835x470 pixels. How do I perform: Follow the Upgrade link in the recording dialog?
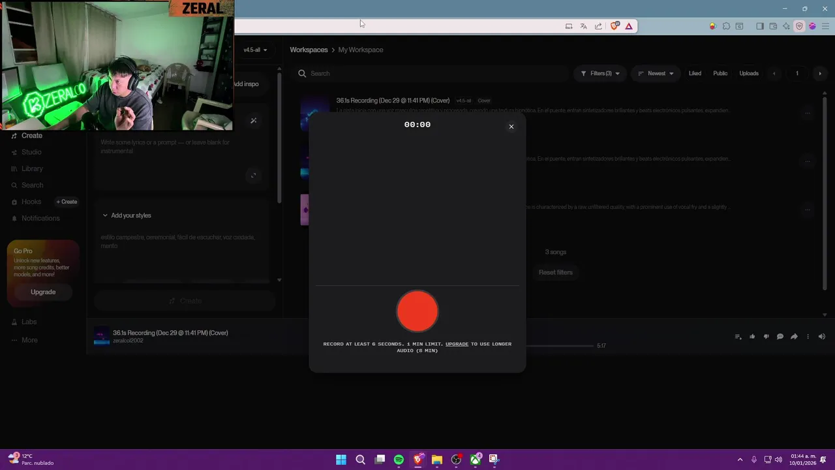coord(457,344)
